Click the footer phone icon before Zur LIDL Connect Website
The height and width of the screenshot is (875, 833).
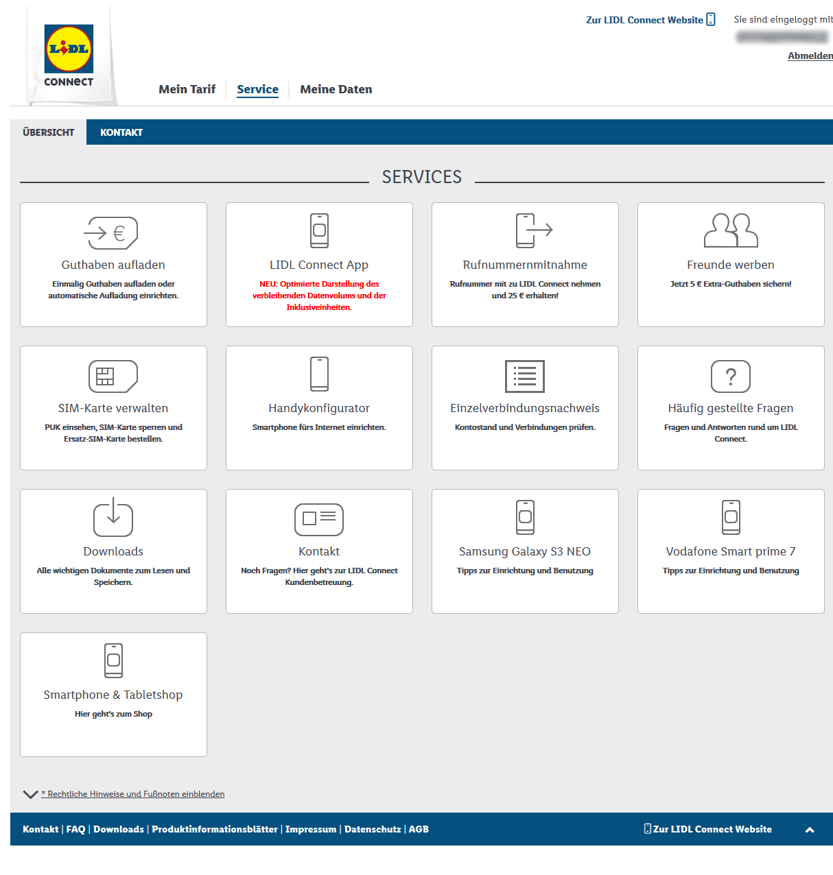pyautogui.click(x=648, y=828)
